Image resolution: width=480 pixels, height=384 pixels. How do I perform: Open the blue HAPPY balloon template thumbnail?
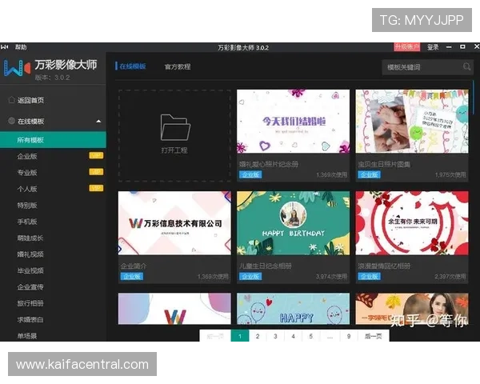(x=293, y=308)
